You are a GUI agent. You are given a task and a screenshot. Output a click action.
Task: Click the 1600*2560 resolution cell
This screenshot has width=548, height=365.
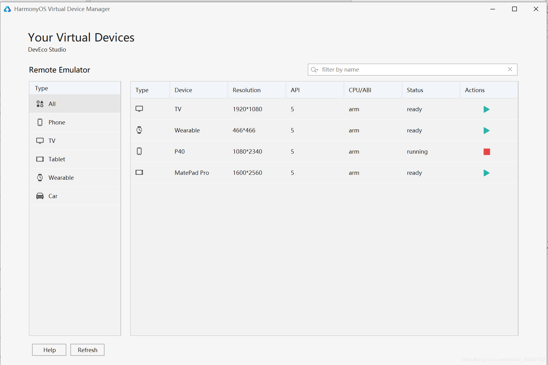(x=247, y=173)
